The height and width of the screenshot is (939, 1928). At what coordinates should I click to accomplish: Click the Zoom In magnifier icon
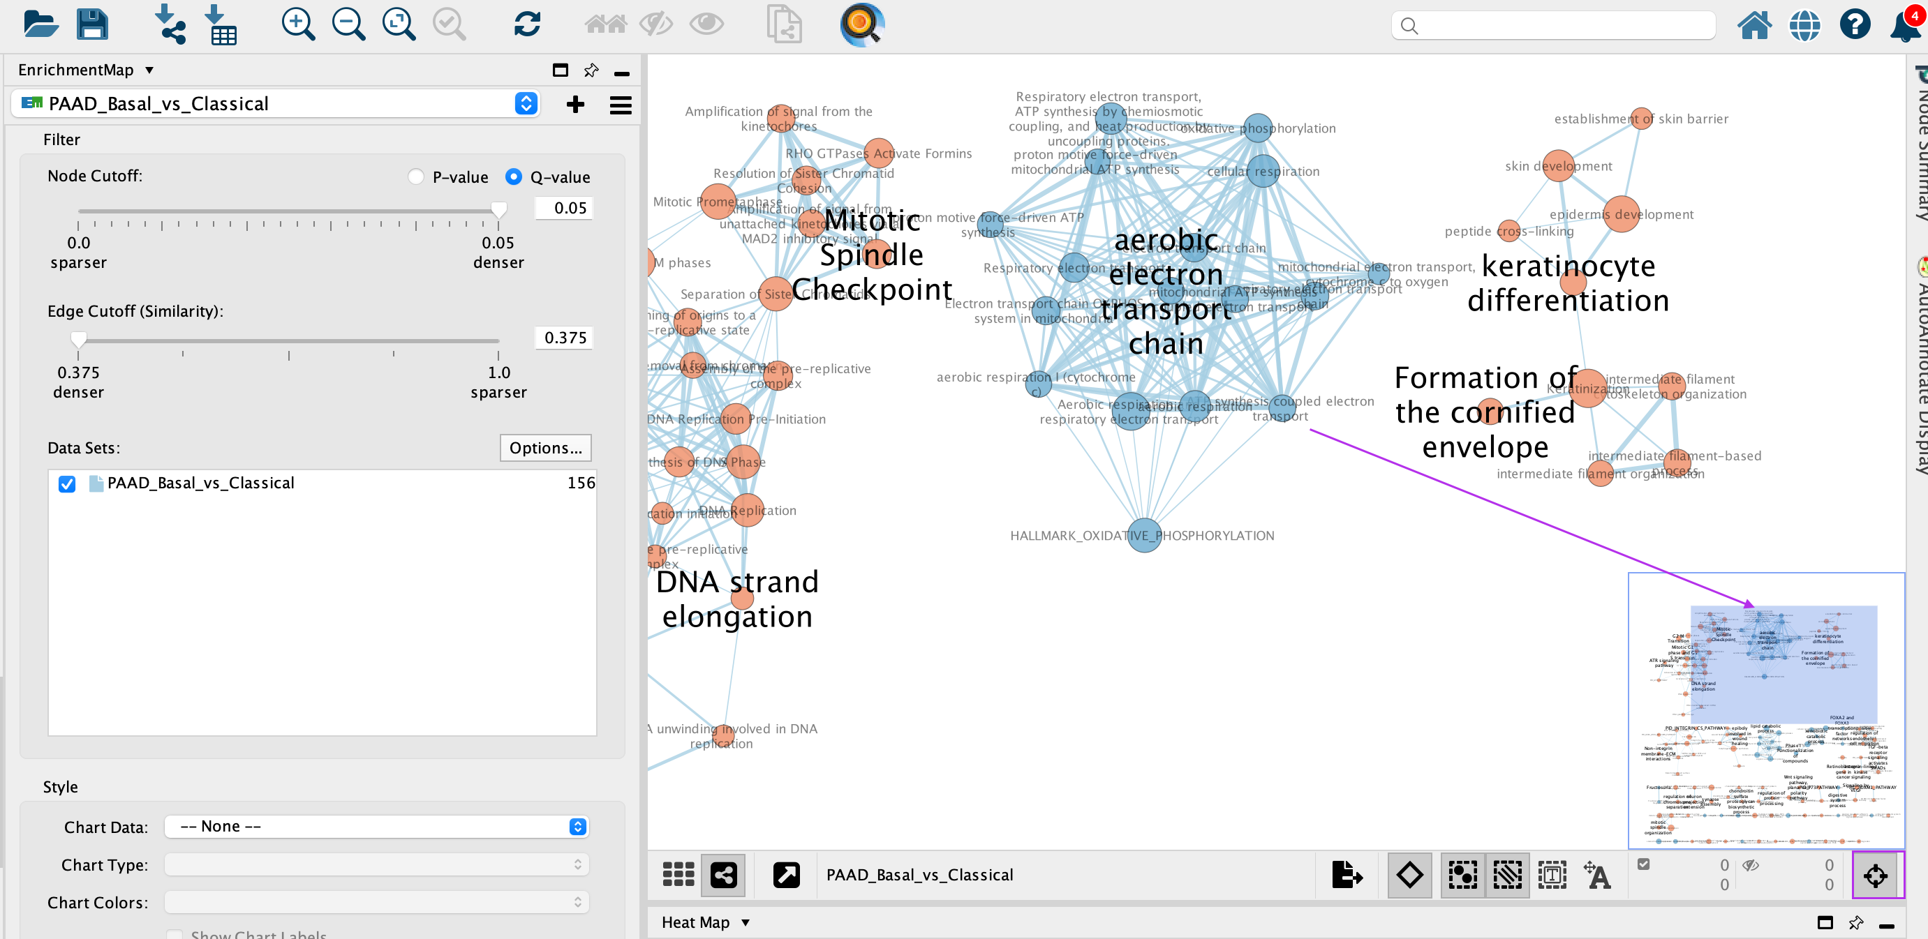coord(298,24)
